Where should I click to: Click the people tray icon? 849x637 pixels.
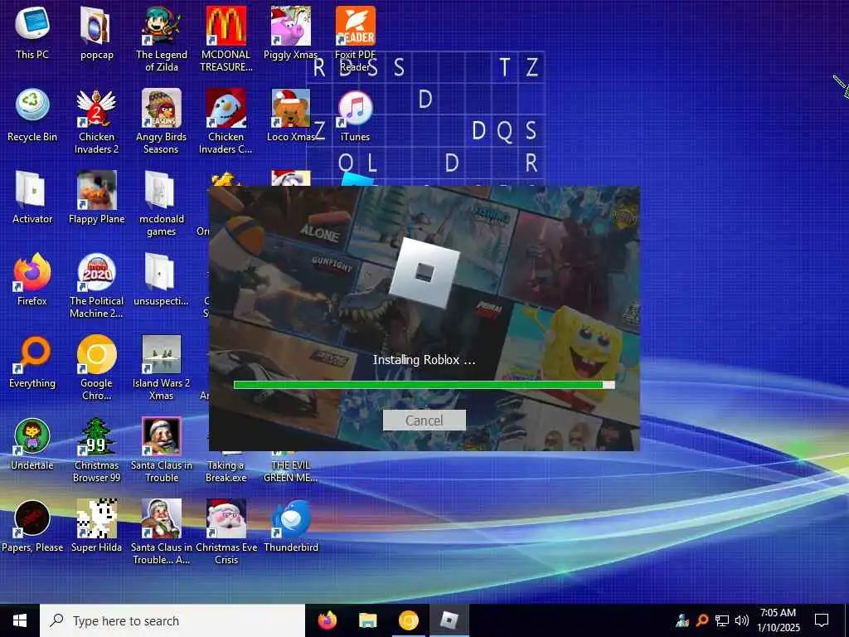point(682,620)
